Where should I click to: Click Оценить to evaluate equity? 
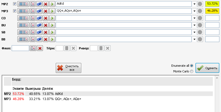pos(207,68)
